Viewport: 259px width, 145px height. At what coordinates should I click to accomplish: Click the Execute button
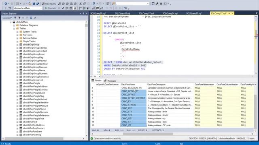tap(51, 8)
